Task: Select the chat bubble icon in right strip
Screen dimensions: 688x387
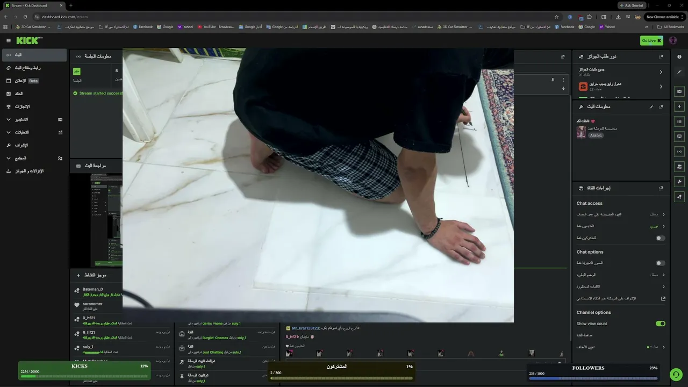Action: point(679,137)
